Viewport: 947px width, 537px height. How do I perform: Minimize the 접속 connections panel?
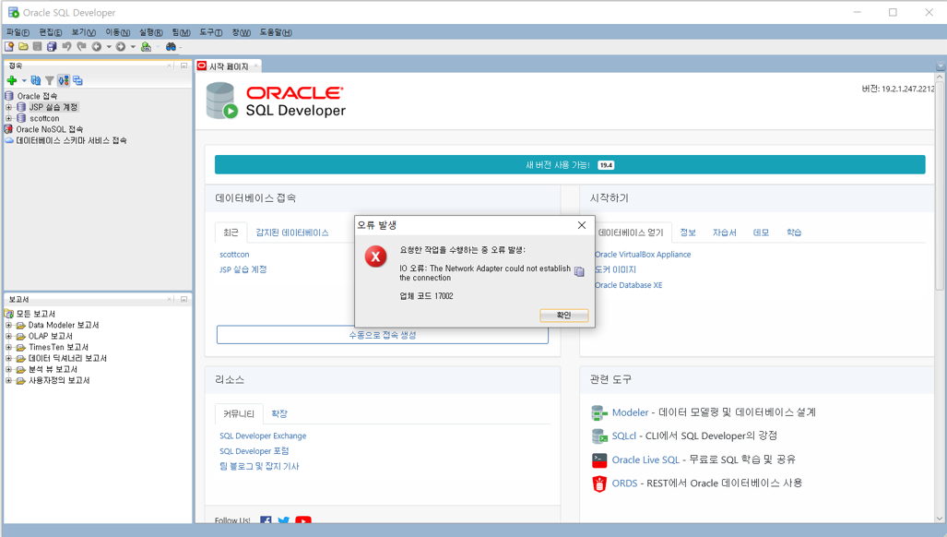pyautogui.click(x=184, y=66)
